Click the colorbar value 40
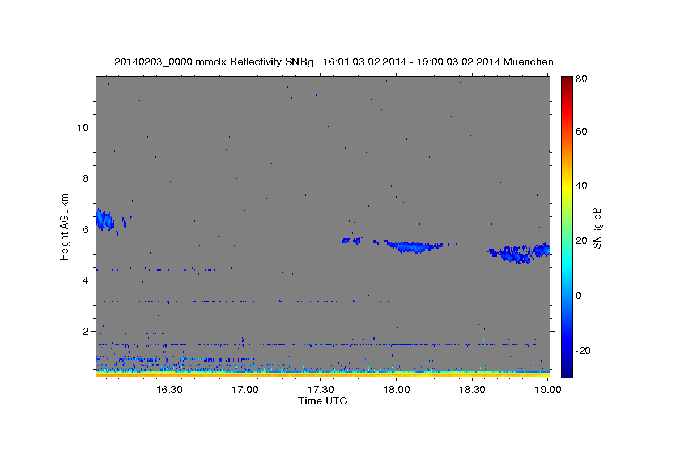680x453 pixels. (x=583, y=186)
